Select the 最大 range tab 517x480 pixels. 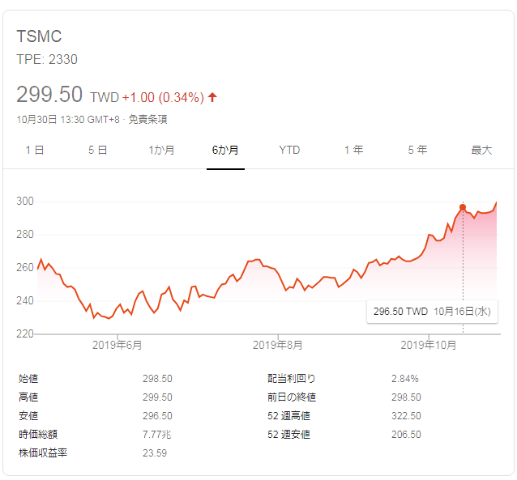[481, 150]
